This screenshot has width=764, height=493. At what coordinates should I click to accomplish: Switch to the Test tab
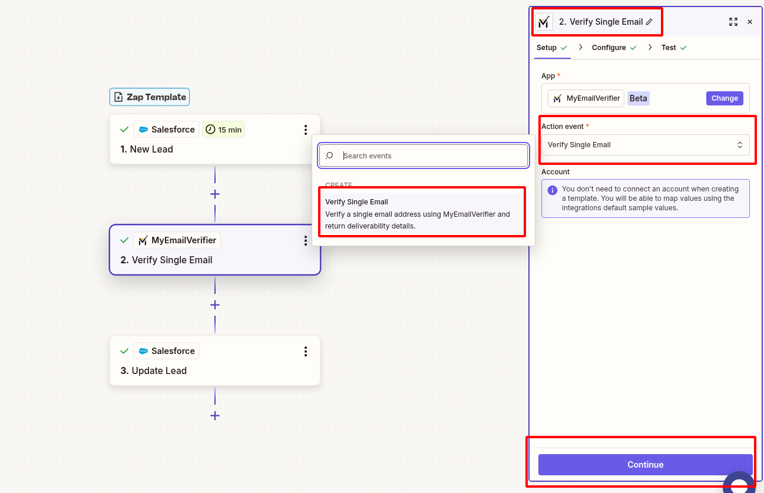669,47
